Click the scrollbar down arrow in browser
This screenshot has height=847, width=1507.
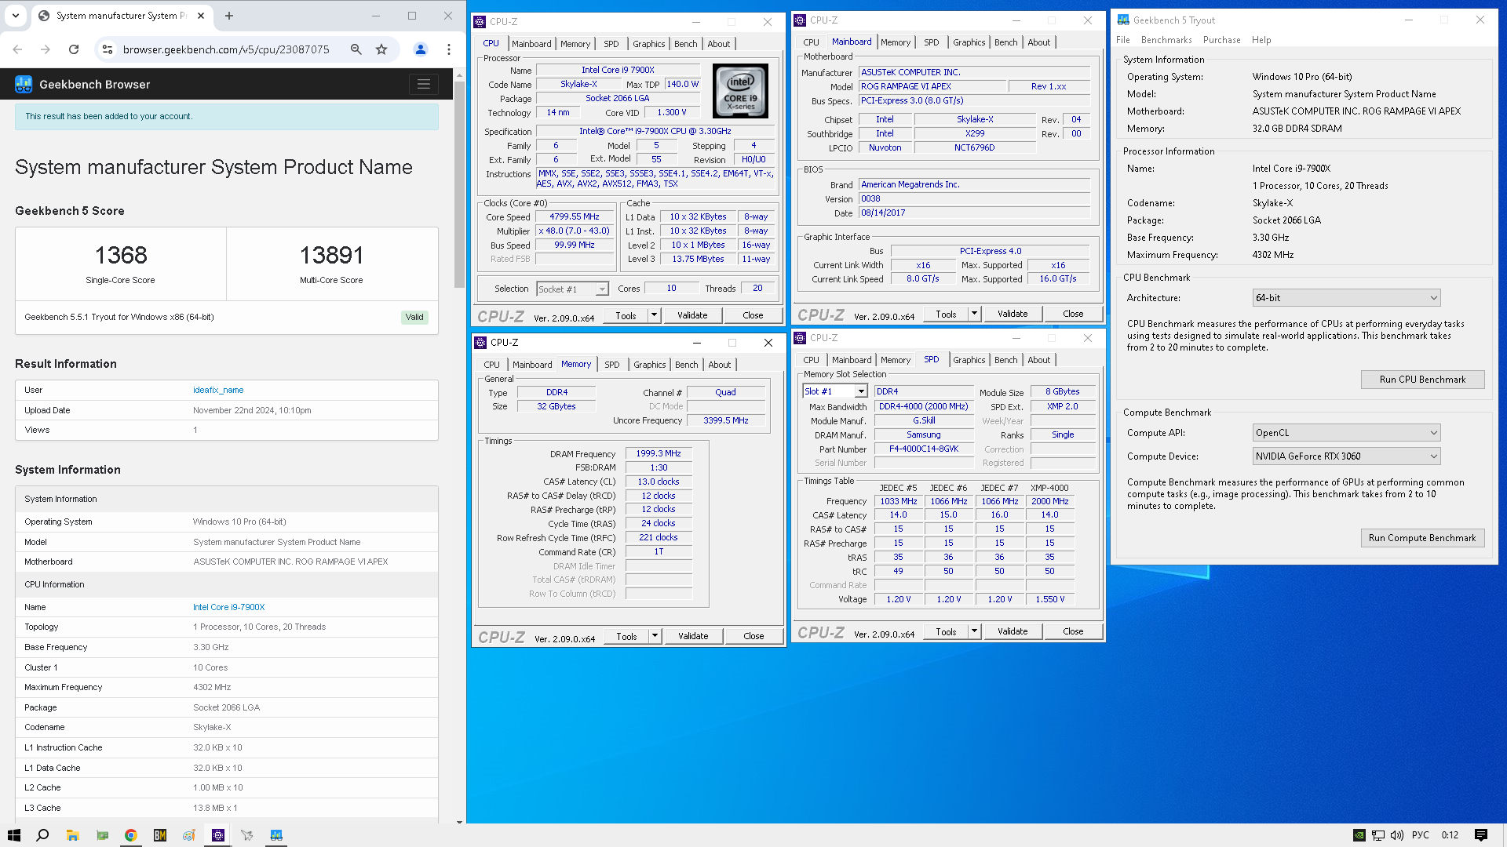click(460, 821)
